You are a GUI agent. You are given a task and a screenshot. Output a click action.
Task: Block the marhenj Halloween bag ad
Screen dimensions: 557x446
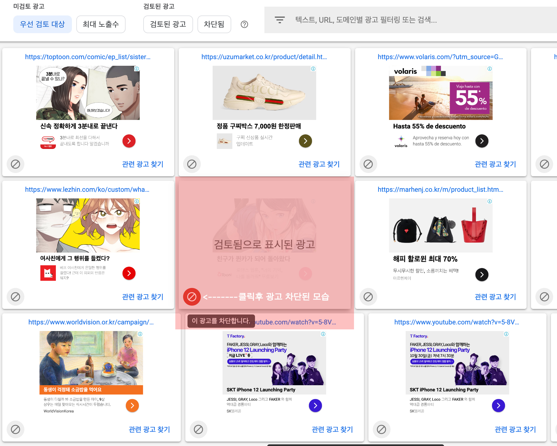(368, 297)
